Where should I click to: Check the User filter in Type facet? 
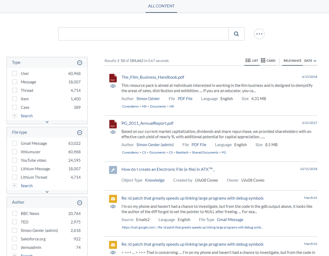[14, 73]
